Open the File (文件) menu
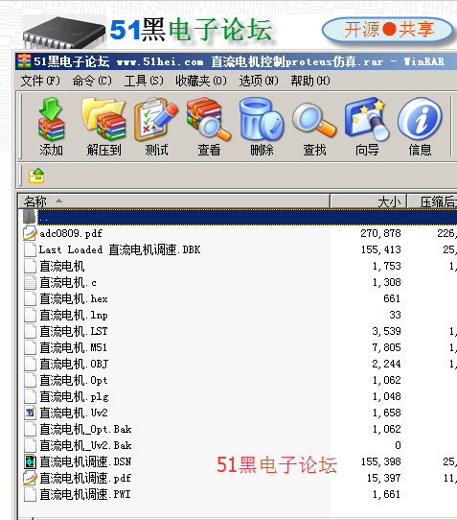The image size is (457, 520). (40, 81)
